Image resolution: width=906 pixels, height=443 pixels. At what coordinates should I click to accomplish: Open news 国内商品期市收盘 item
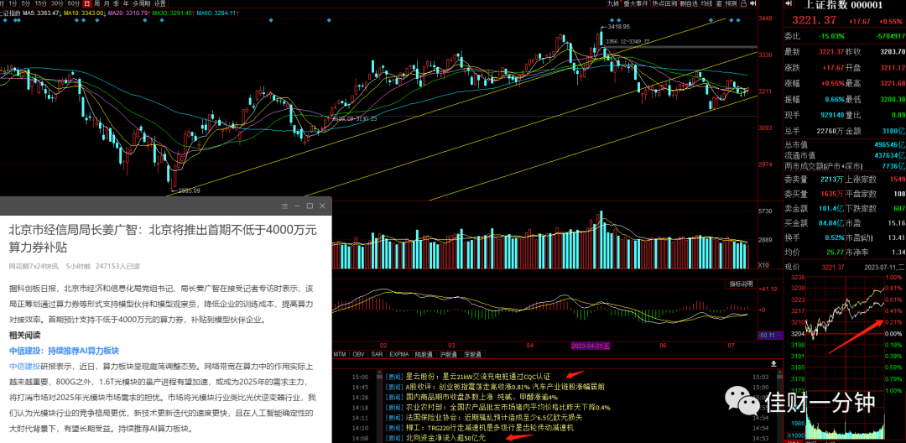[x=472, y=398]
